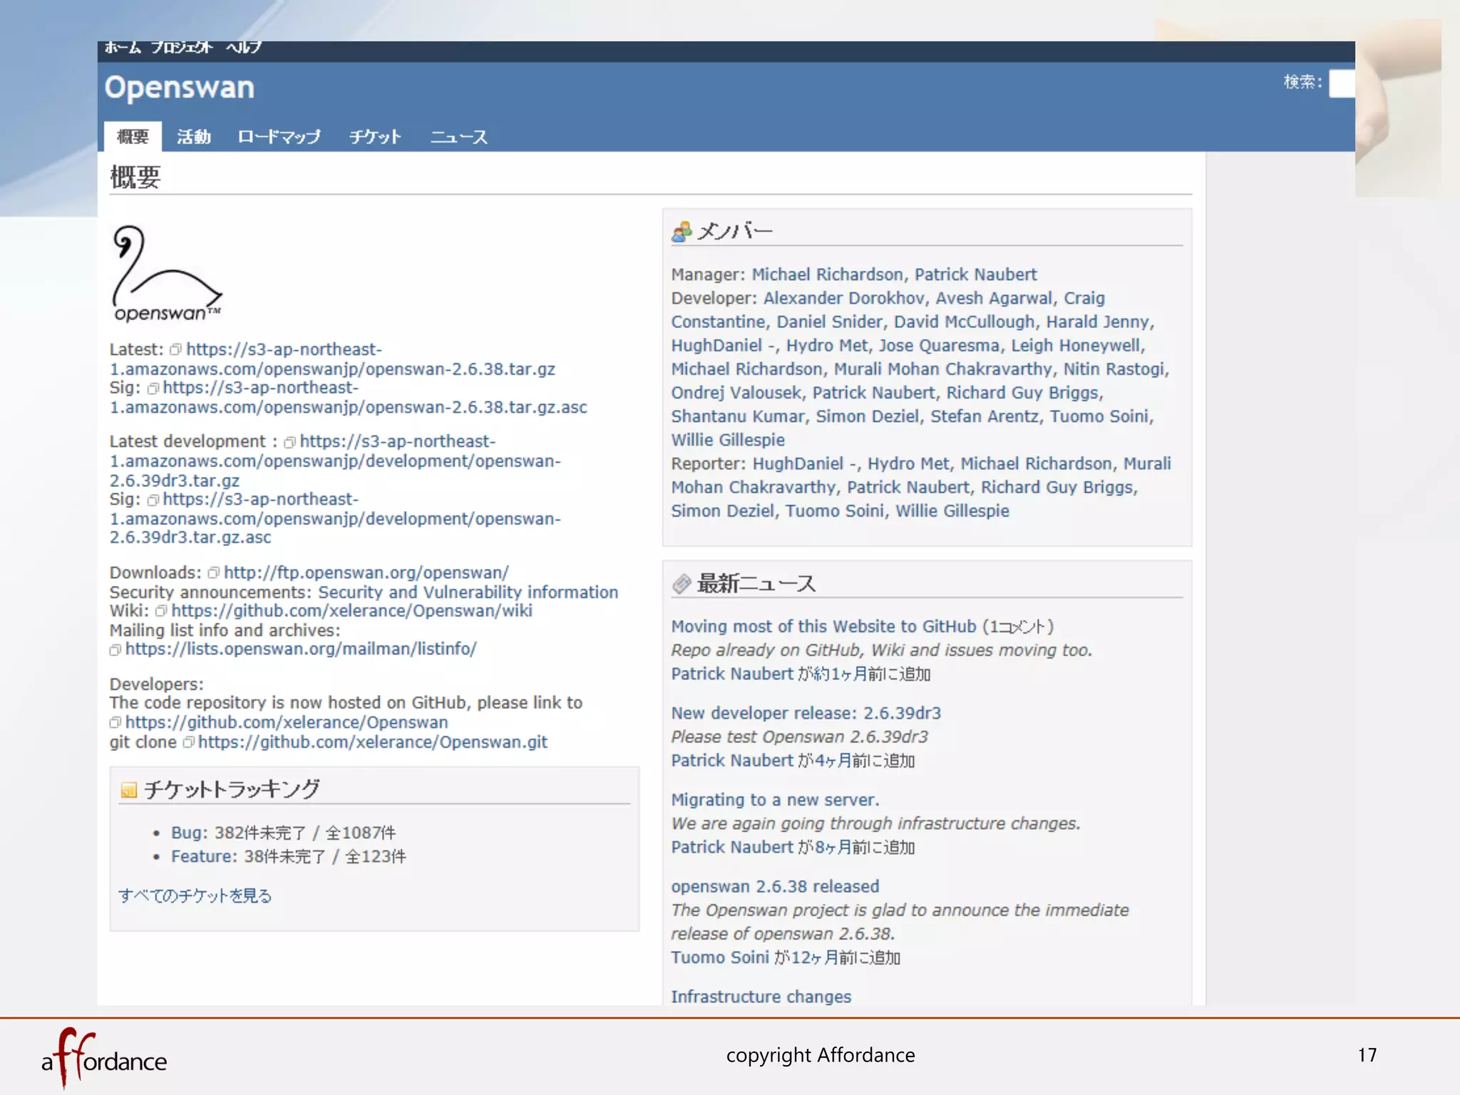Click into the 検索 search field
The image size is (1460, 1095).
click(x=1342, y=83)
